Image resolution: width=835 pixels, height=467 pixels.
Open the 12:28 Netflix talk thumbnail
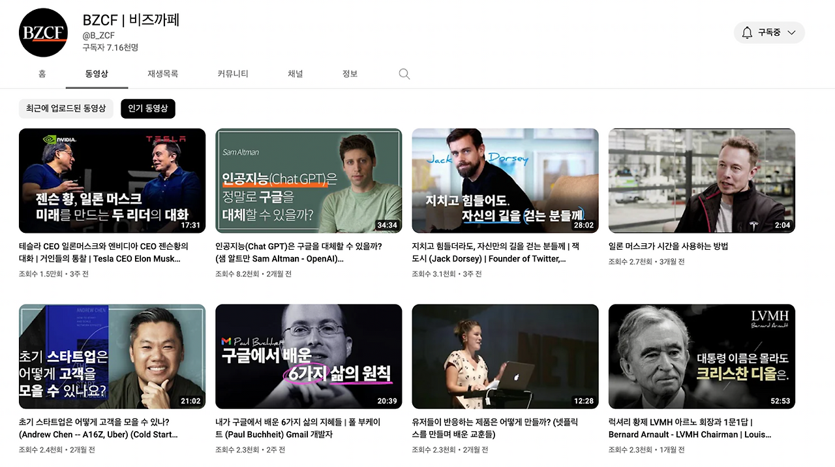coord(505,356)
